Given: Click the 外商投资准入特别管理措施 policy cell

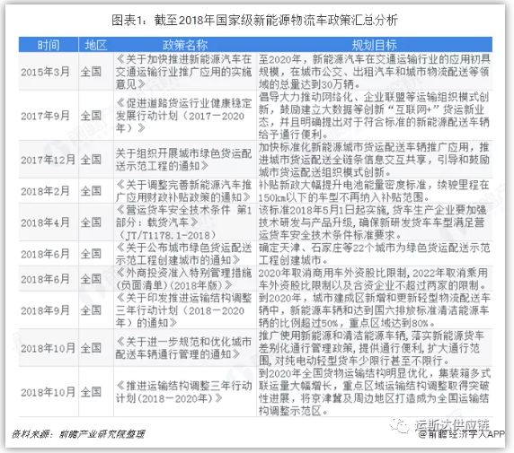Looking at the screenshot, I should click(183, 279).
